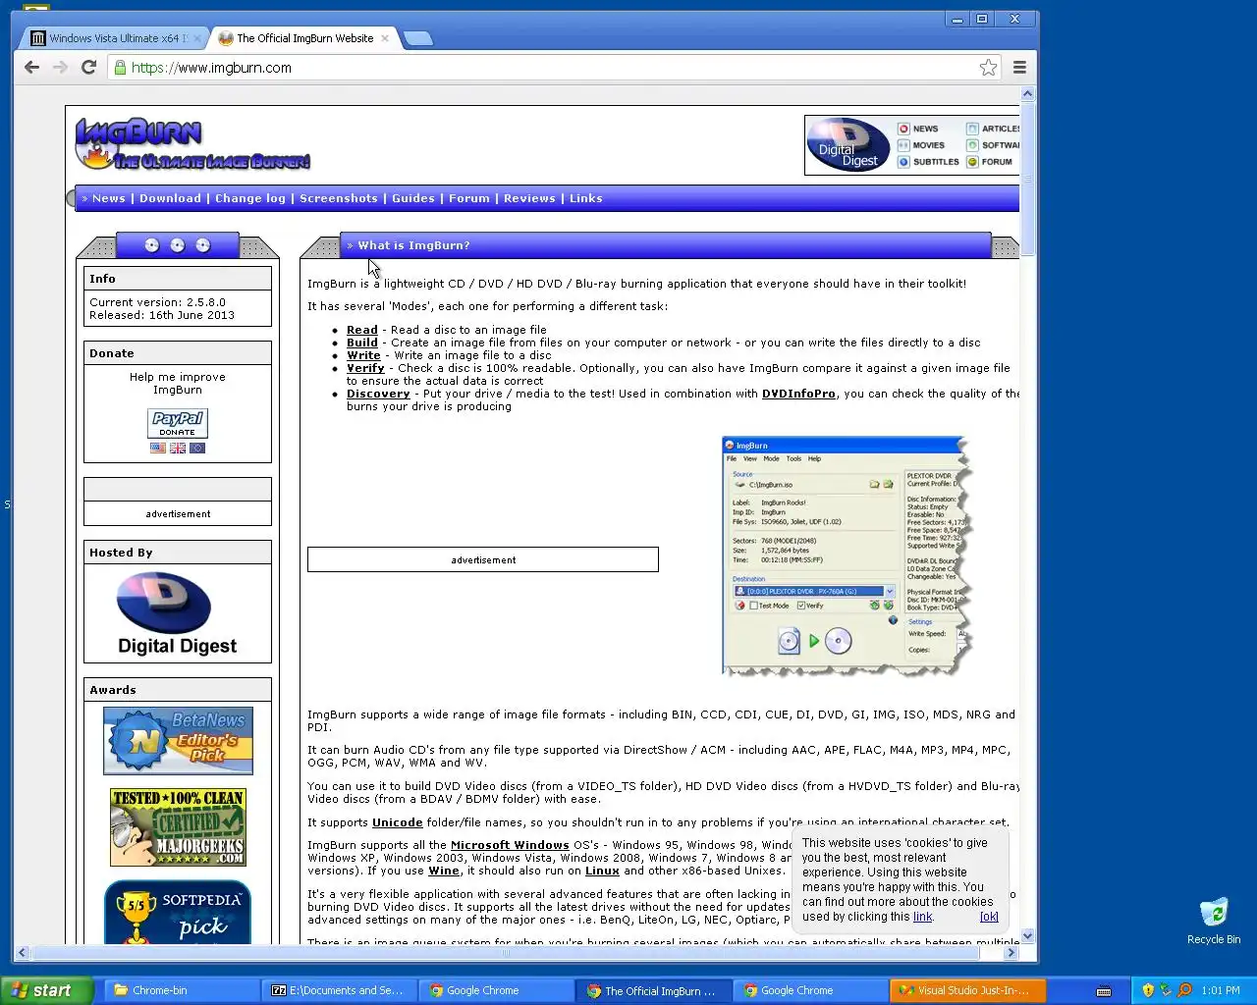
Task: Click the MajorGeeks Certified award badge
Action: point(178,827)
